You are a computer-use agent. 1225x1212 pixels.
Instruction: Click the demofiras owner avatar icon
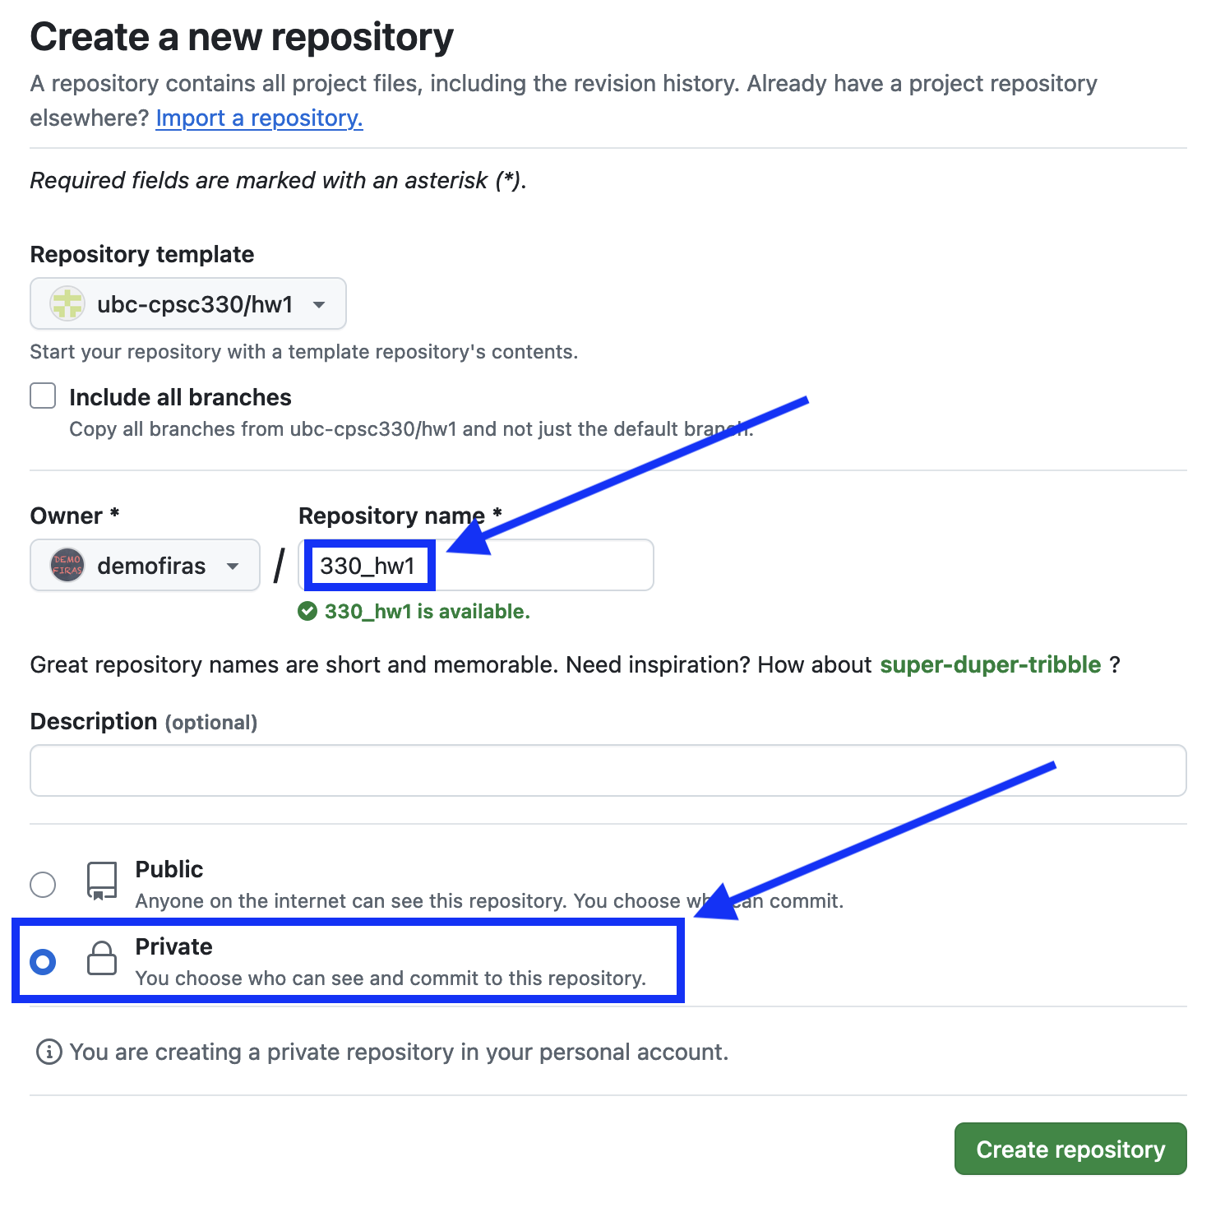67,566
